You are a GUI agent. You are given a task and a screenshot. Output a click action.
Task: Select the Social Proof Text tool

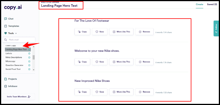point(13,69)
